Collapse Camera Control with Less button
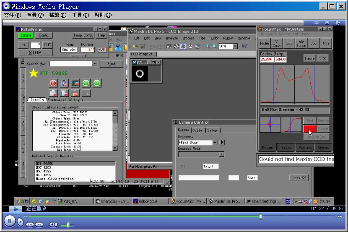This screenshot has height=232, width=348. tap(299, 178)
